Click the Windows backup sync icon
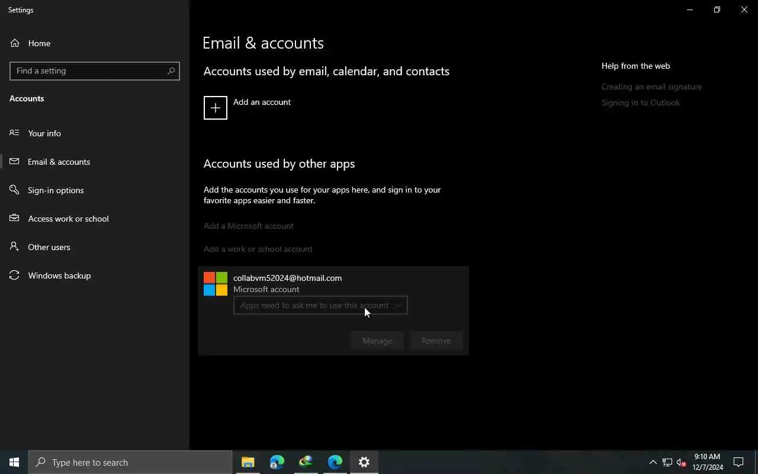Viewport: 758px width, 474px height. click(x=15, y=275)
